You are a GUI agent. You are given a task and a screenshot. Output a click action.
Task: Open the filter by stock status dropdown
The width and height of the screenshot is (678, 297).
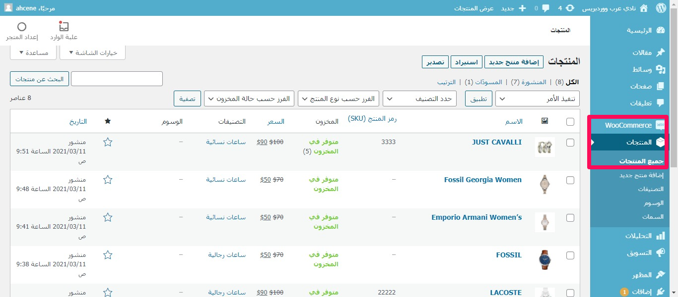[249, 99]
